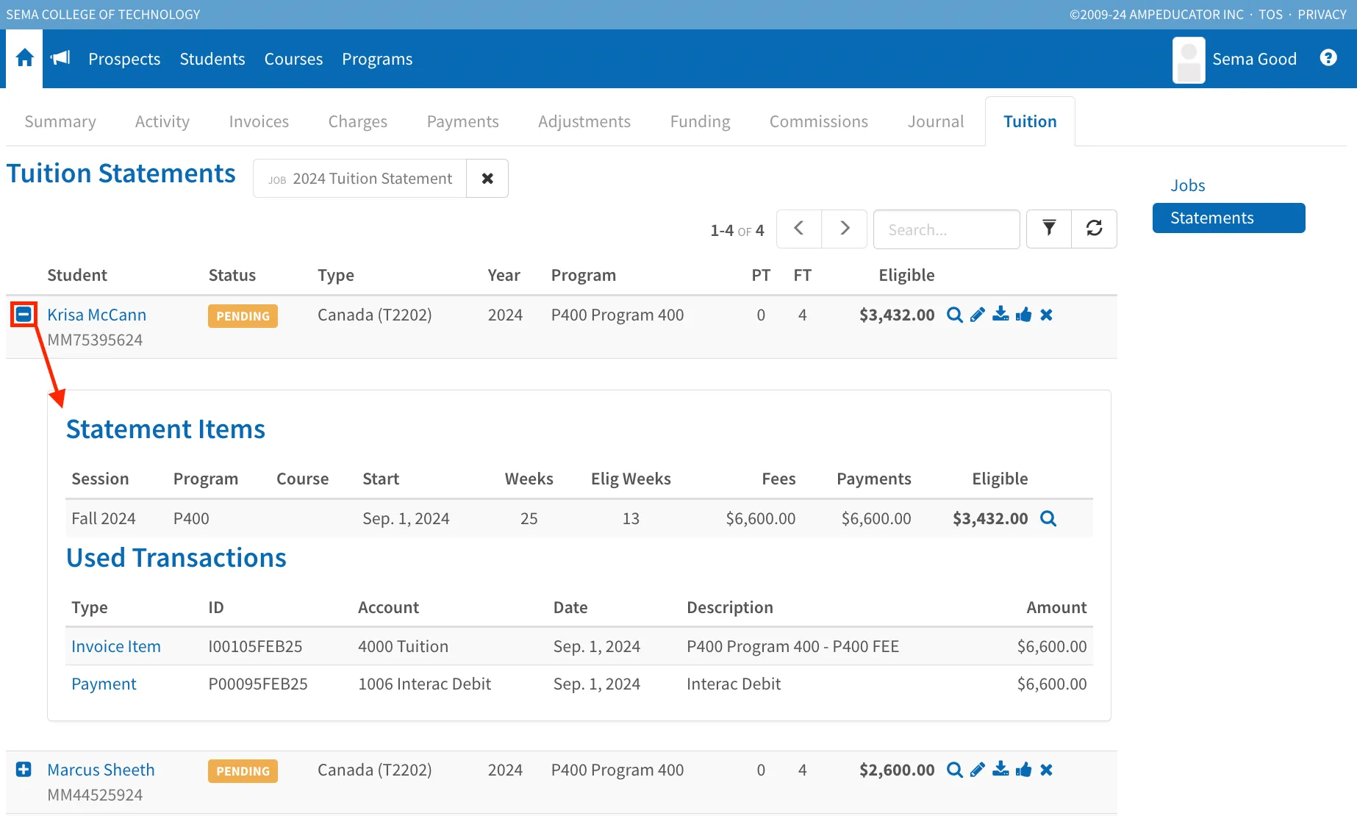
Task: View Fall 2024 statement item magnifier
Action: pos(1048,518)
